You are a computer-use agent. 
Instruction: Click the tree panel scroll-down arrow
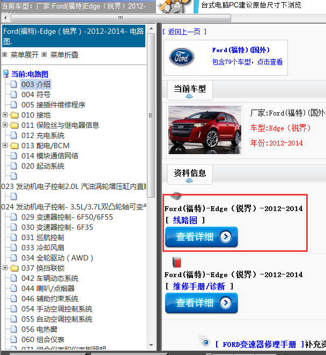(x=151, y=345)
